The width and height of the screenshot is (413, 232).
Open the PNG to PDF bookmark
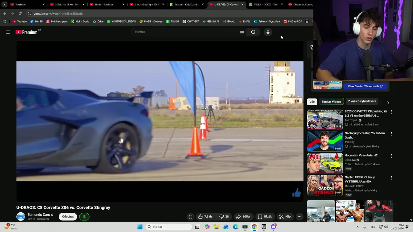pos(293,22)
